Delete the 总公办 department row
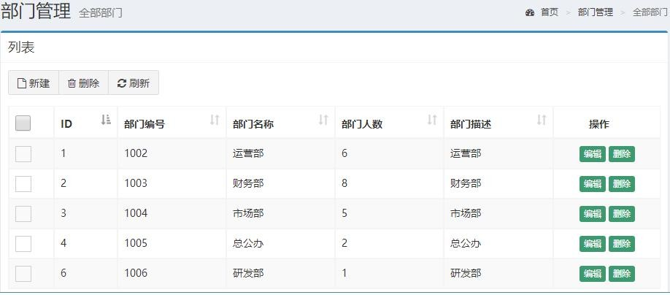 click(622, 244)
